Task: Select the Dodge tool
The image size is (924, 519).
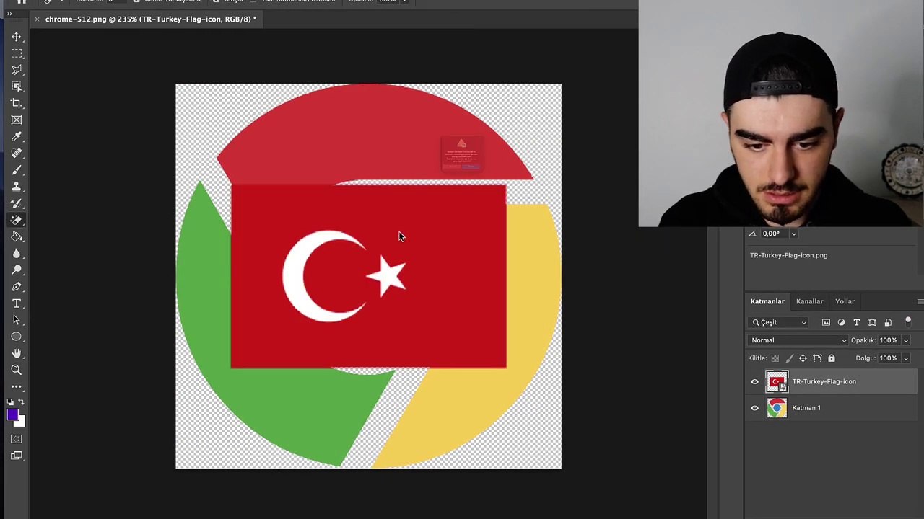Action: (x=17, y=270)
